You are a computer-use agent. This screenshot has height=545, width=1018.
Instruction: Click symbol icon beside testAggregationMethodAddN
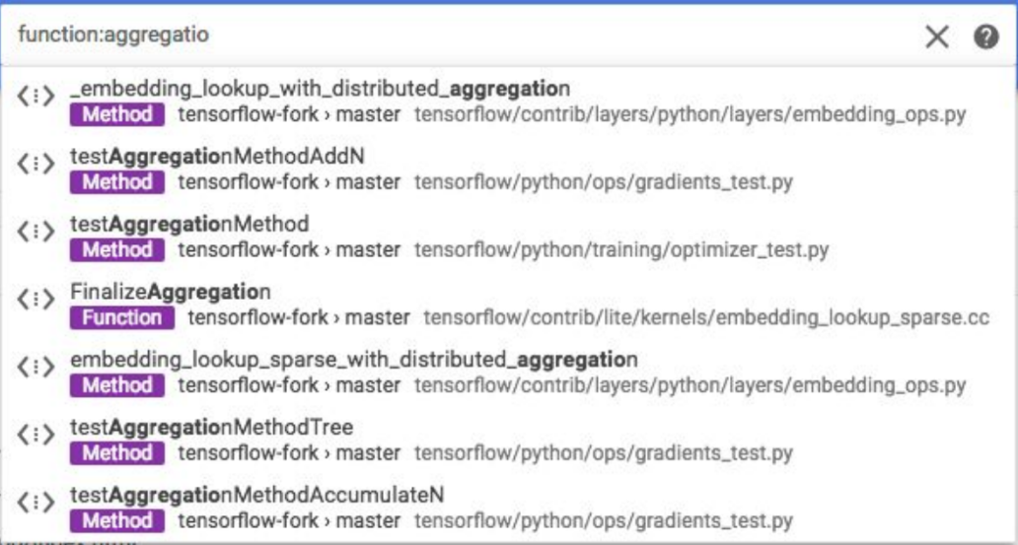coord(36,165)
